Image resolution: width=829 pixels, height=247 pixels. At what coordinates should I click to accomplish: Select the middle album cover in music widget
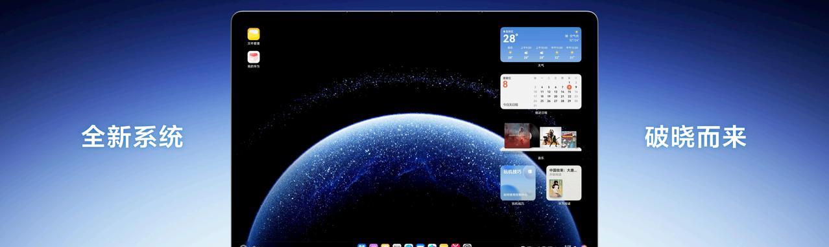coord(551,136)
